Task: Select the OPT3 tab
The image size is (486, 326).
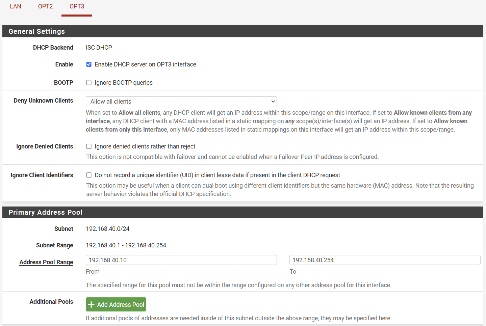Action: (x=77, y=6)
